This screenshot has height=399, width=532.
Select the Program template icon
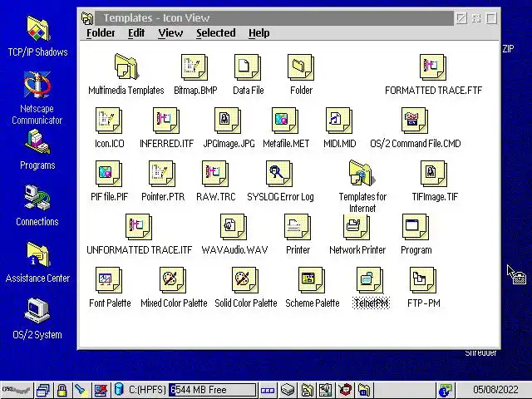click(x=416, y=227)
